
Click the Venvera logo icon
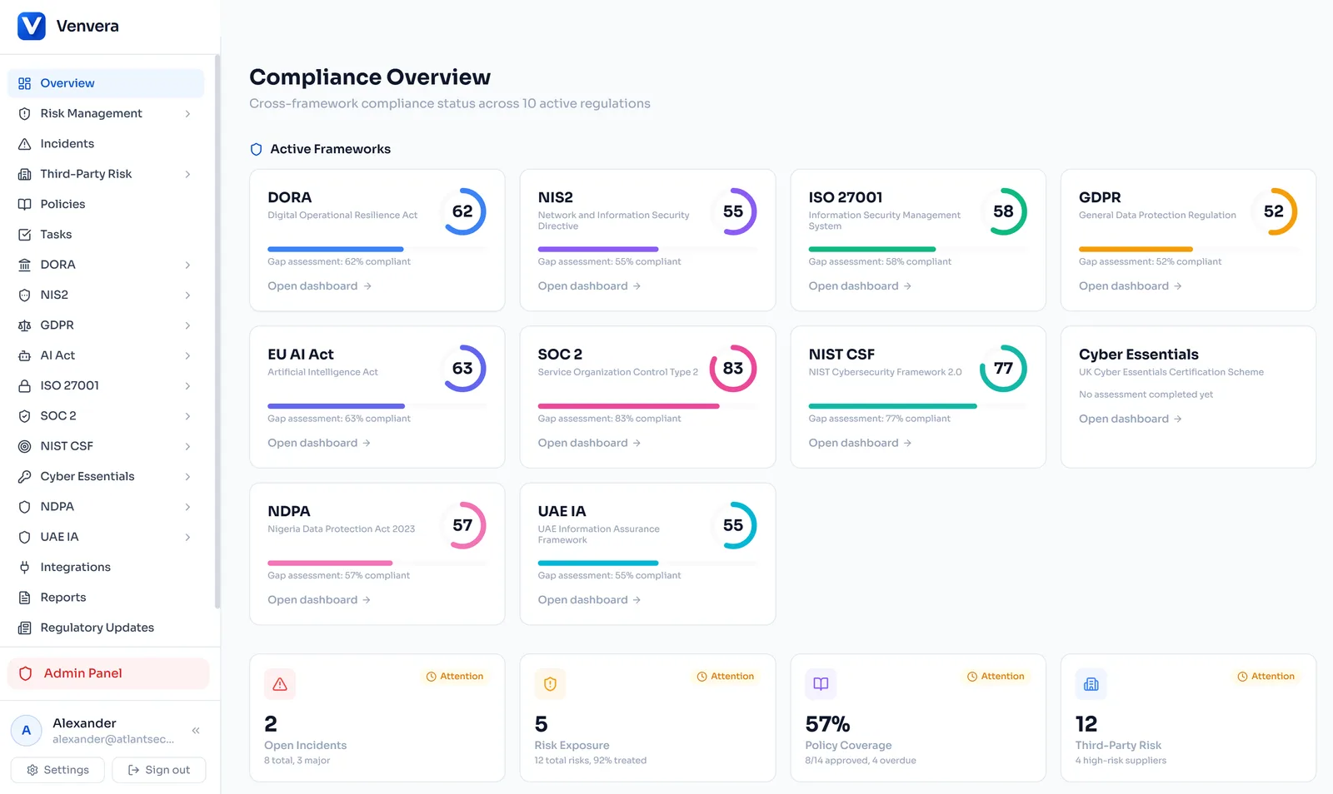(x=32, y=26)
